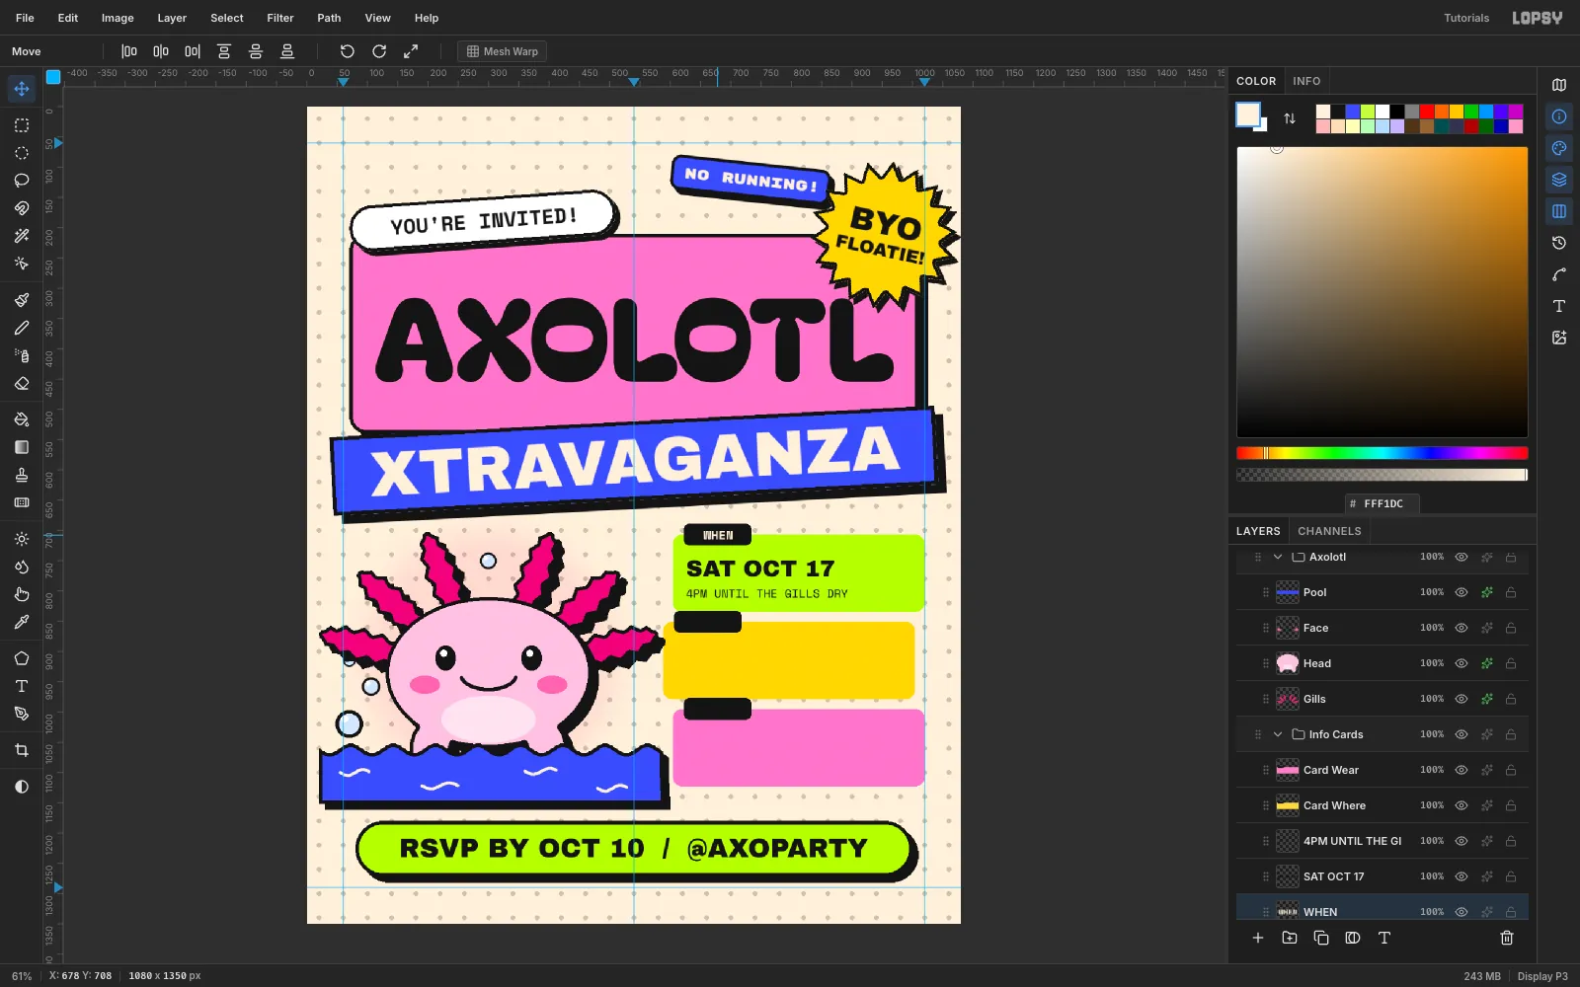Open the Edit menu
The image size is (1580, 987).
(68, 18)
